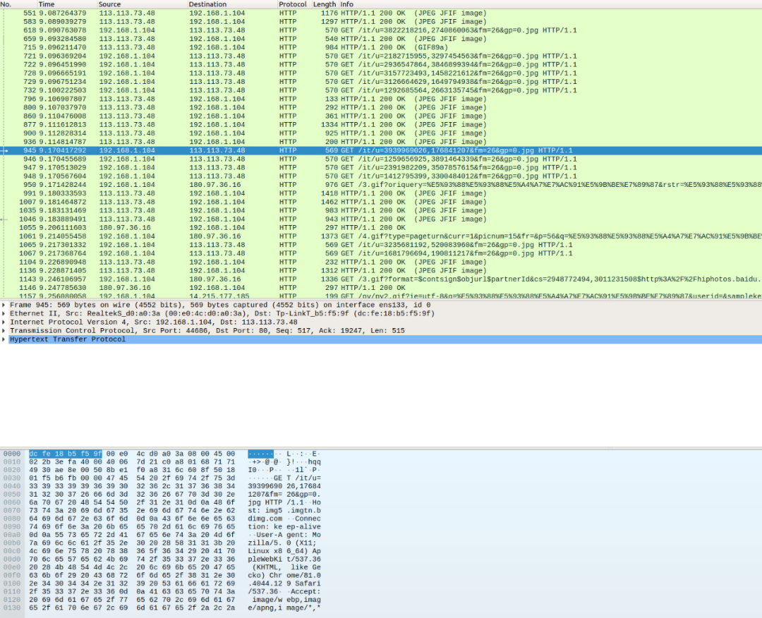
Task: Select packet 1146 at time 9.247785630
Action: click(381, 288)
